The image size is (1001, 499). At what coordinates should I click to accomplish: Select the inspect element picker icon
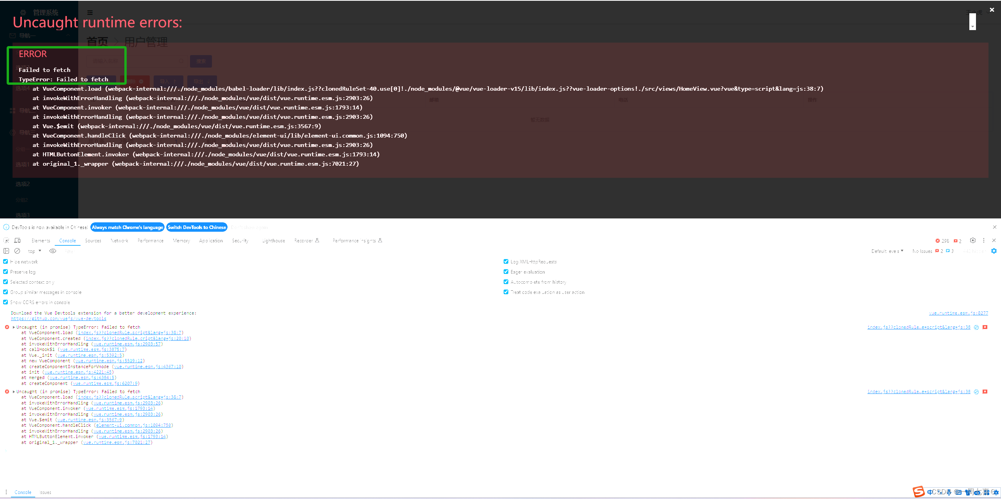click(6, 240)
